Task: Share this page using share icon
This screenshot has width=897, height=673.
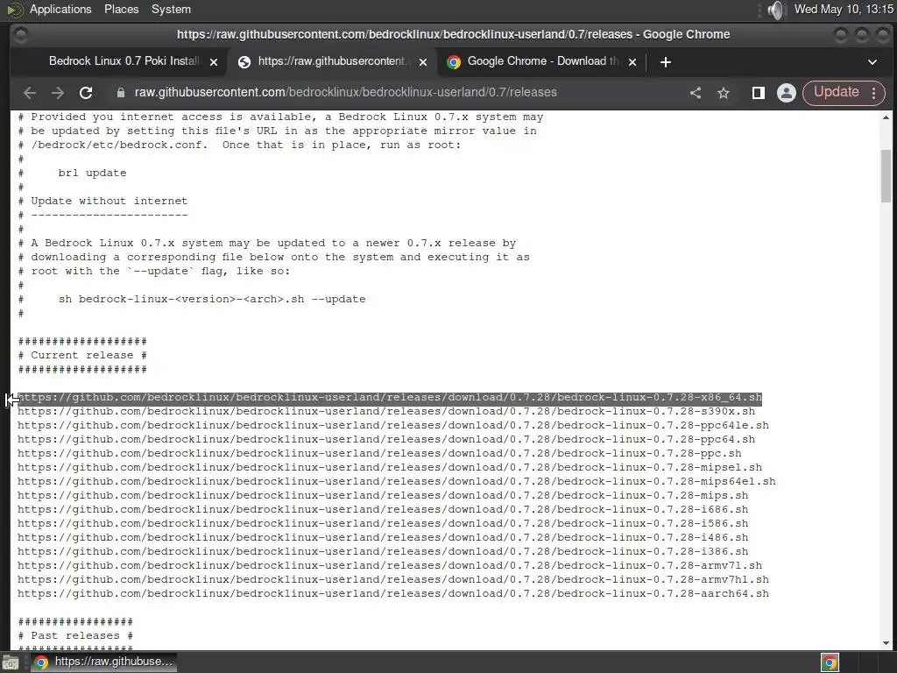Action: click(x=696, y=93)
